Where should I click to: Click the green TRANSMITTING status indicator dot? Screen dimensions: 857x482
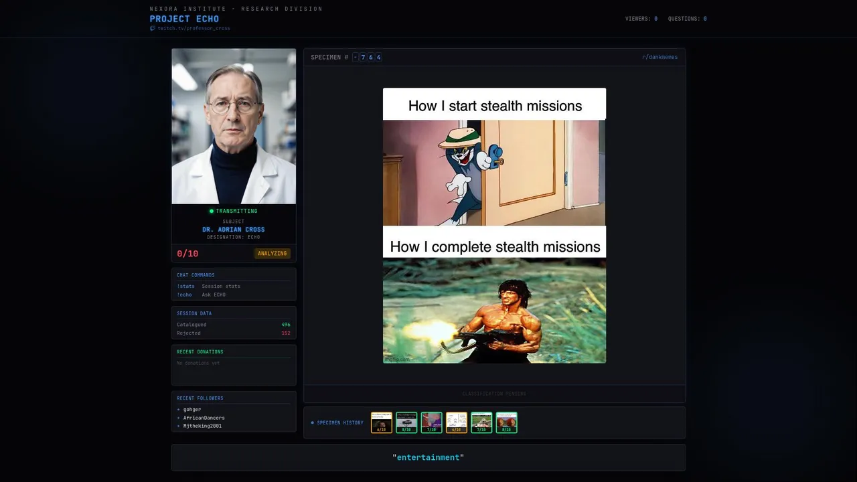point(212,211)
